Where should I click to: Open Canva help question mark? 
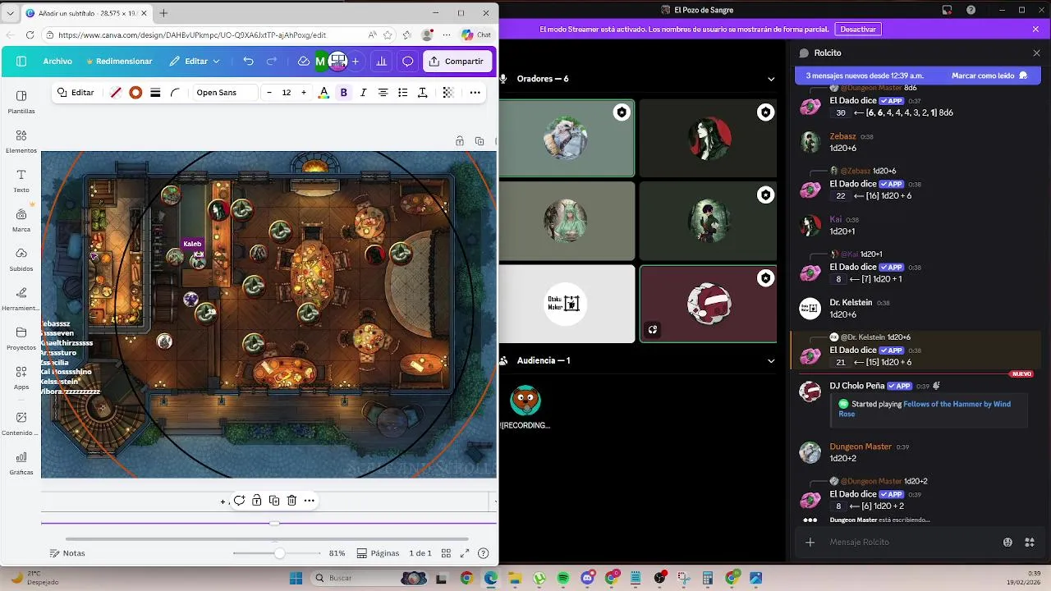[x=484, y=553]
